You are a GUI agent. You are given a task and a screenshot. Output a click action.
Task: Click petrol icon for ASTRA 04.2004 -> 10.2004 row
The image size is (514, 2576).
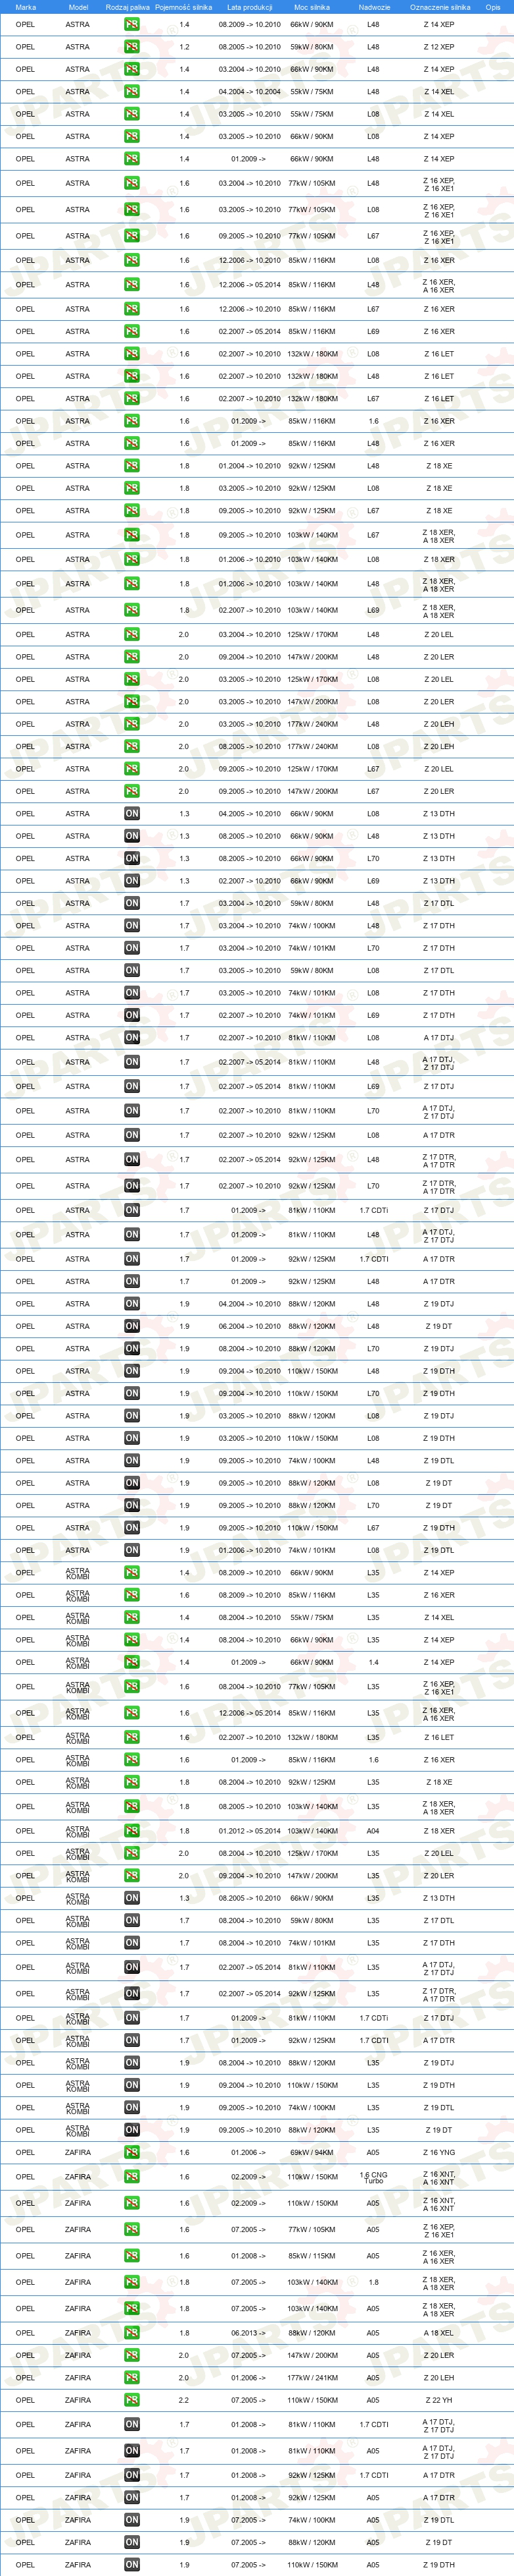(131, 92)
